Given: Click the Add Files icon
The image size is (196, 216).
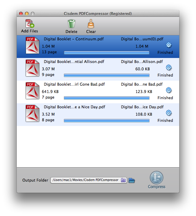Looking at the screenshot, I should (29, 24).
